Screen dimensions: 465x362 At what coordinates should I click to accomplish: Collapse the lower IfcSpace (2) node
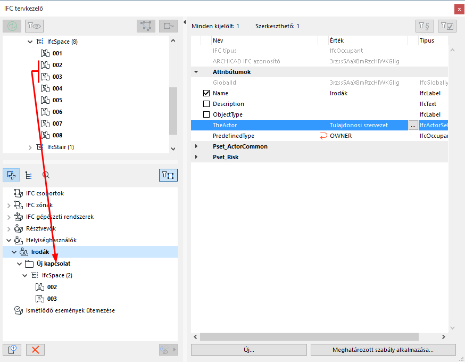point(24,276)
